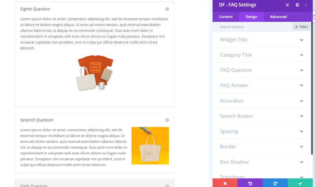Open the three-dot more options menu
The image size is (315, 187).
306,5
